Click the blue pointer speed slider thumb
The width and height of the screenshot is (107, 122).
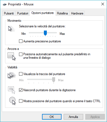(x=45, y=33)
